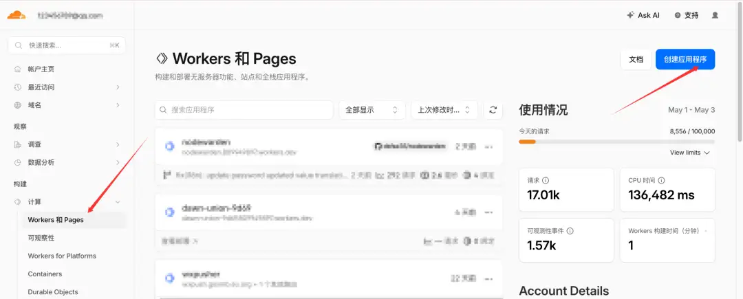Click the info icon next to 可观测性事件
743x299 pixels.
[570, 231]
